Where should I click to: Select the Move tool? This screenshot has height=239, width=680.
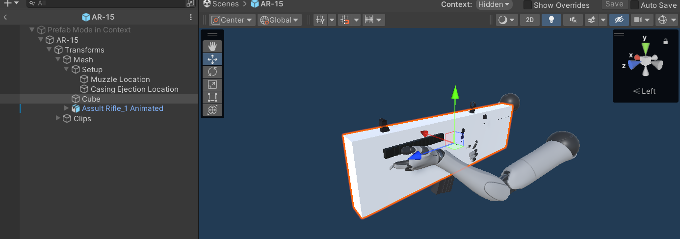click(x=212, y=59)
